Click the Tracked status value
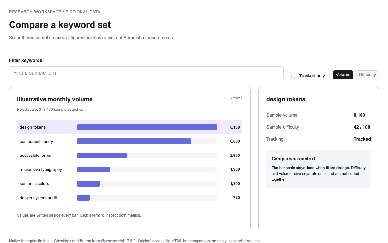The width and height of the screenshot is (388, 243). pos(362,139)
